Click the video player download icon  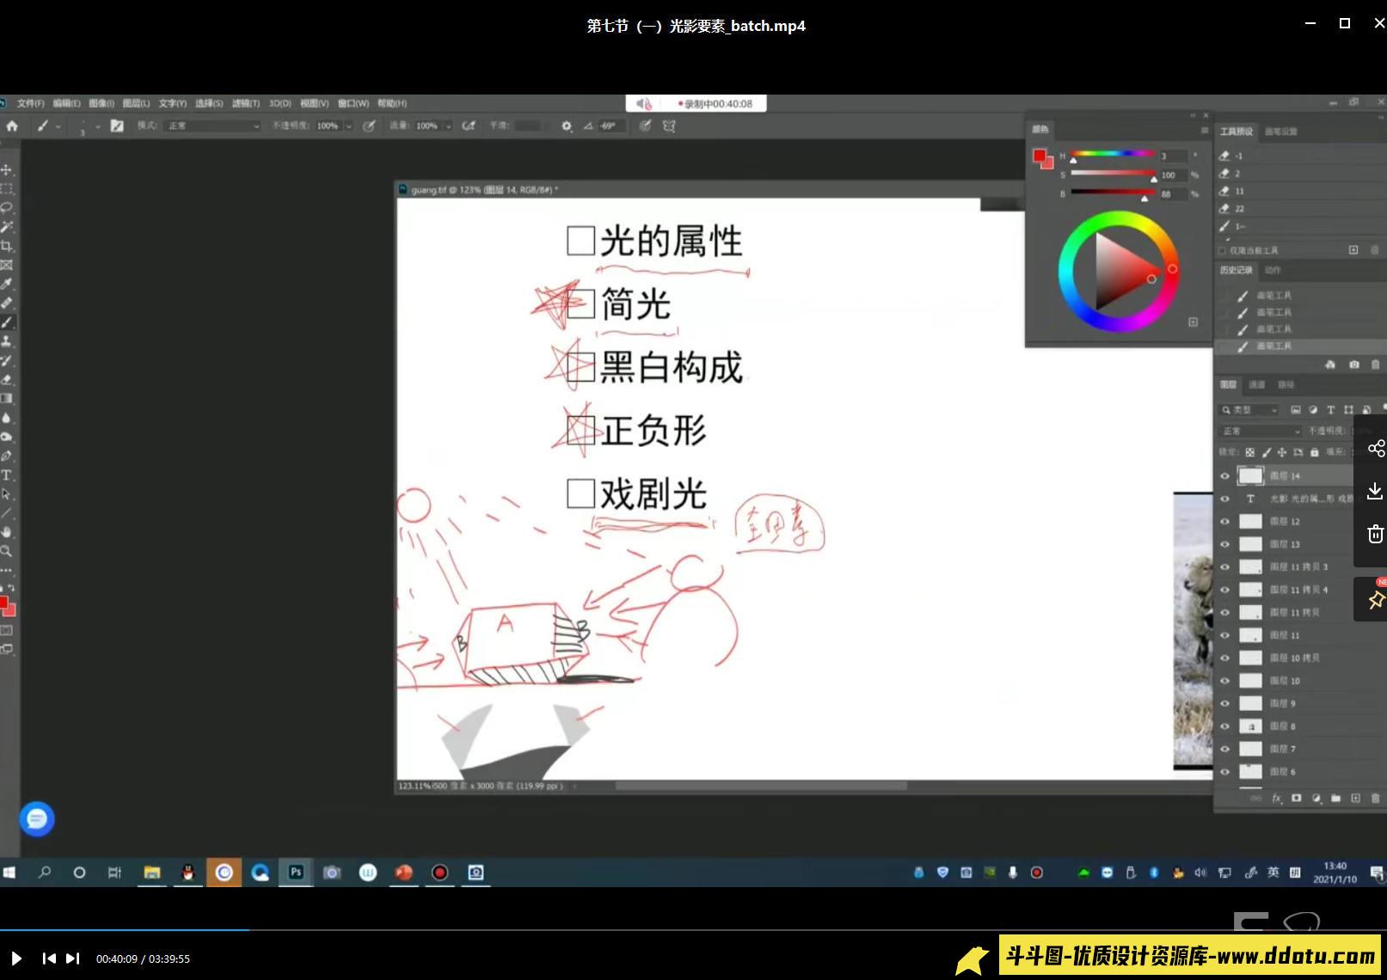tap(1375, 491)
